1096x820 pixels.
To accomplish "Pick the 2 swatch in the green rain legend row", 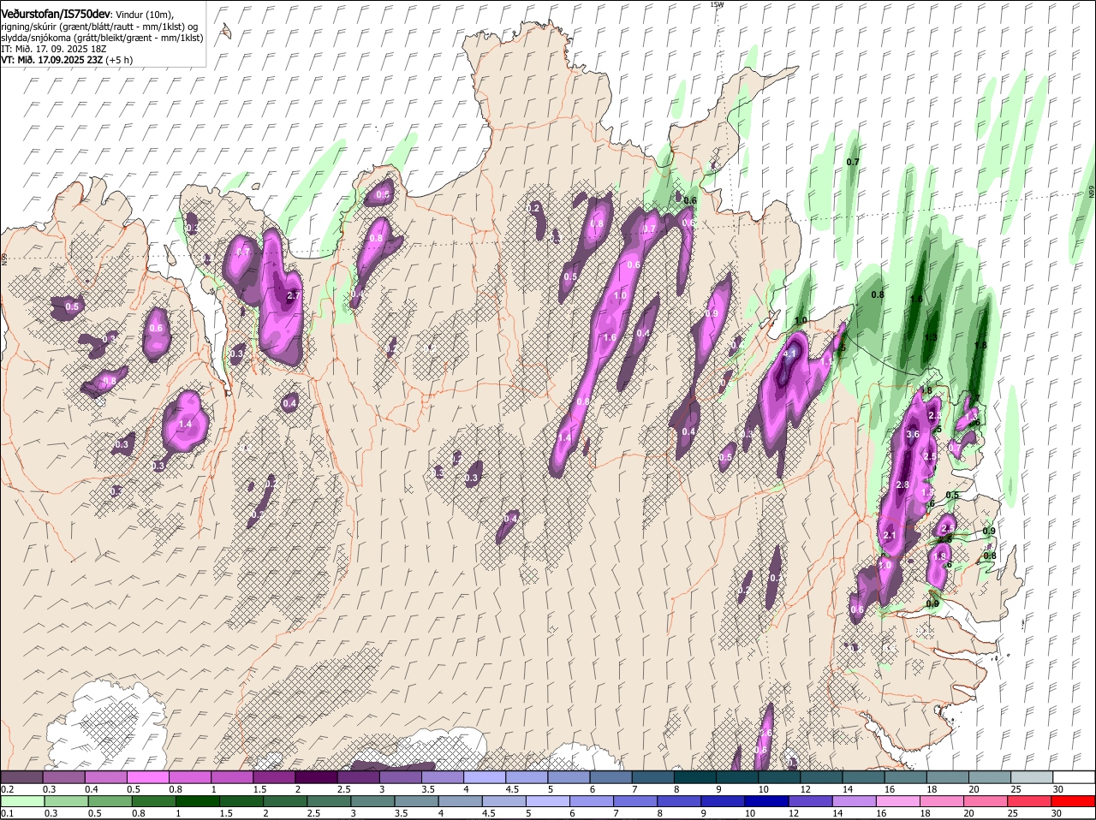I will [285, 801].
